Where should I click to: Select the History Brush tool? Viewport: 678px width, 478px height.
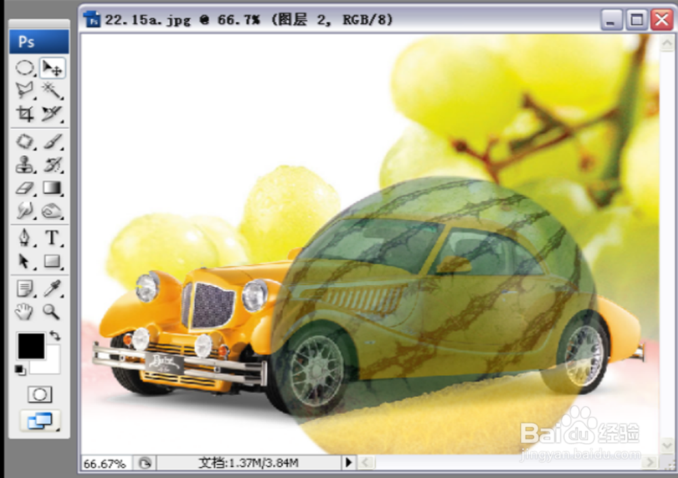pyautogui.click(x=52, y=164)
